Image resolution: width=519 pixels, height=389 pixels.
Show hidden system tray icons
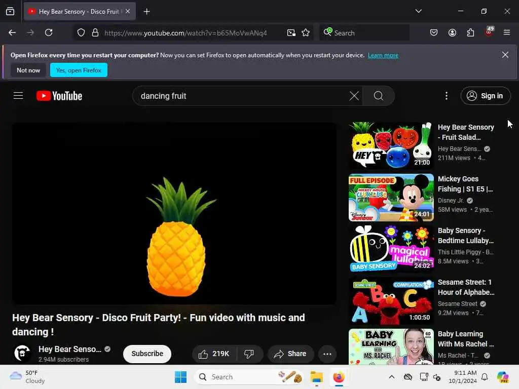tap(392, 377)
